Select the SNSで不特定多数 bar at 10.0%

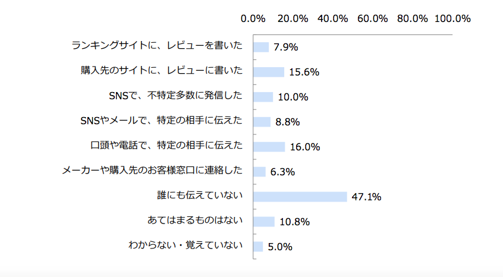(x=263, y=97)
